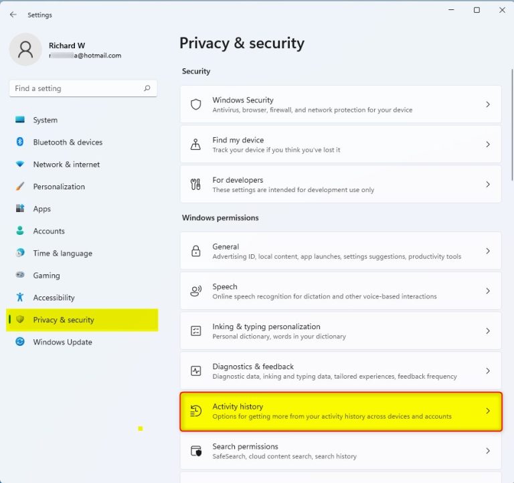Click the General lock icon
Image resolution: width=514 pixels, height=483 pixels.
[195, 251]
